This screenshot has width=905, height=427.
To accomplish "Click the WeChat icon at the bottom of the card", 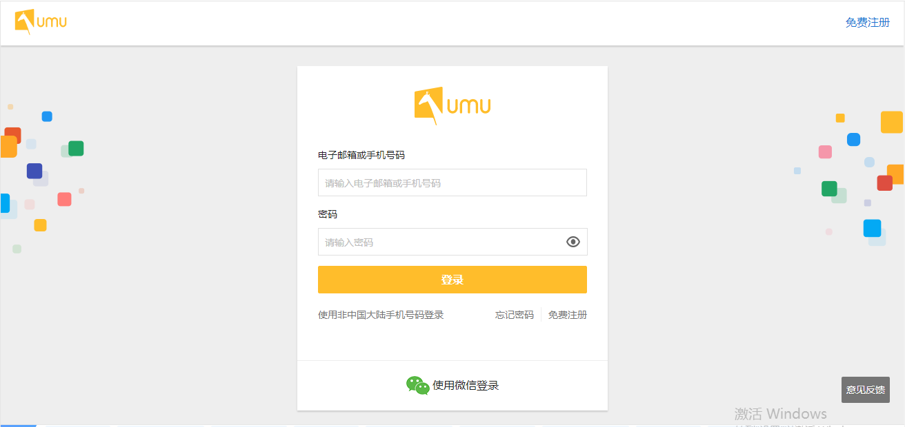I will (x=417, y=386).
